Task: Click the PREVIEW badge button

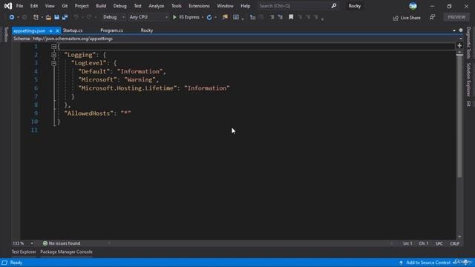Action: 456,17
